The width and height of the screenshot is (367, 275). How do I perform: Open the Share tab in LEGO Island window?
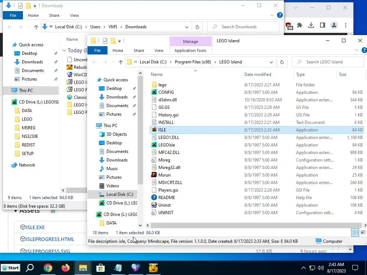tap(139, 50)
